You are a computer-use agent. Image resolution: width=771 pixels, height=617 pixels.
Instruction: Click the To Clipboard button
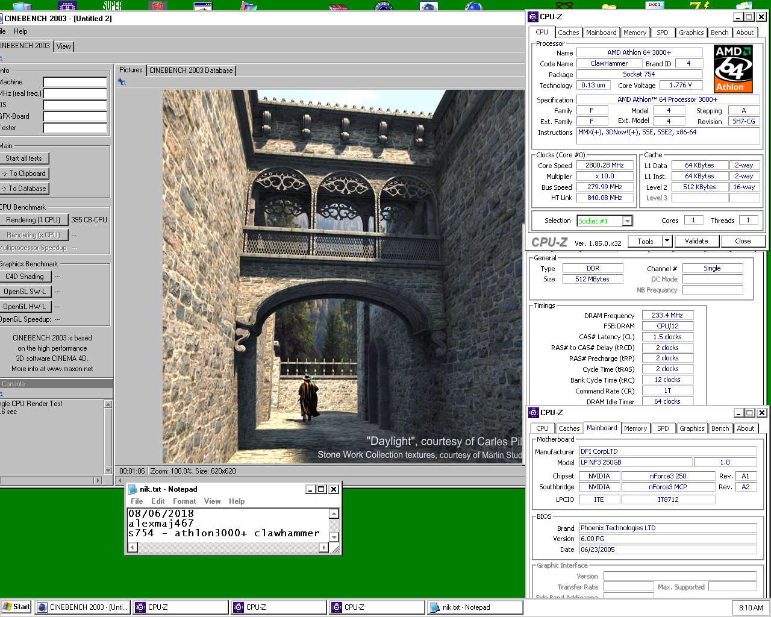click(x=23, y=174)
